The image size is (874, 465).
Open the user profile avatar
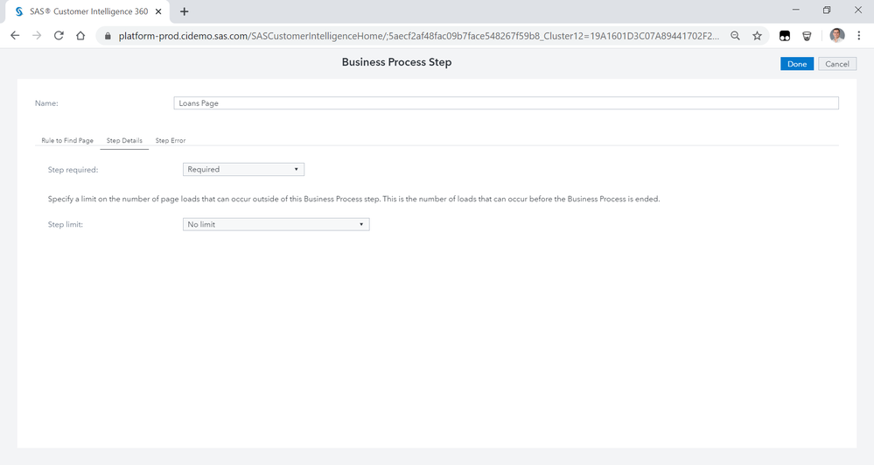coord(836,36)
